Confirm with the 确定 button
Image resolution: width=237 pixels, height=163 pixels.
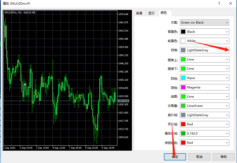[175, 157]
